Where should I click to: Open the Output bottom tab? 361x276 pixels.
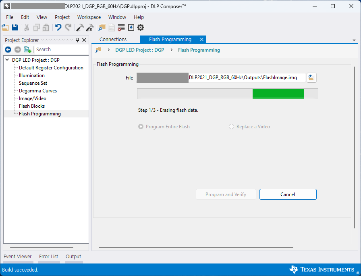tap(73, 257)
